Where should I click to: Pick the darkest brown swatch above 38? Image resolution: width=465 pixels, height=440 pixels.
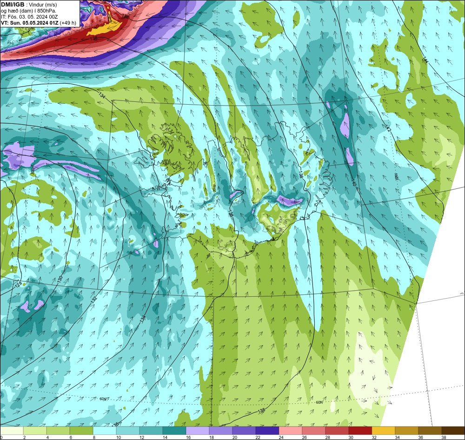click(453, 431)
